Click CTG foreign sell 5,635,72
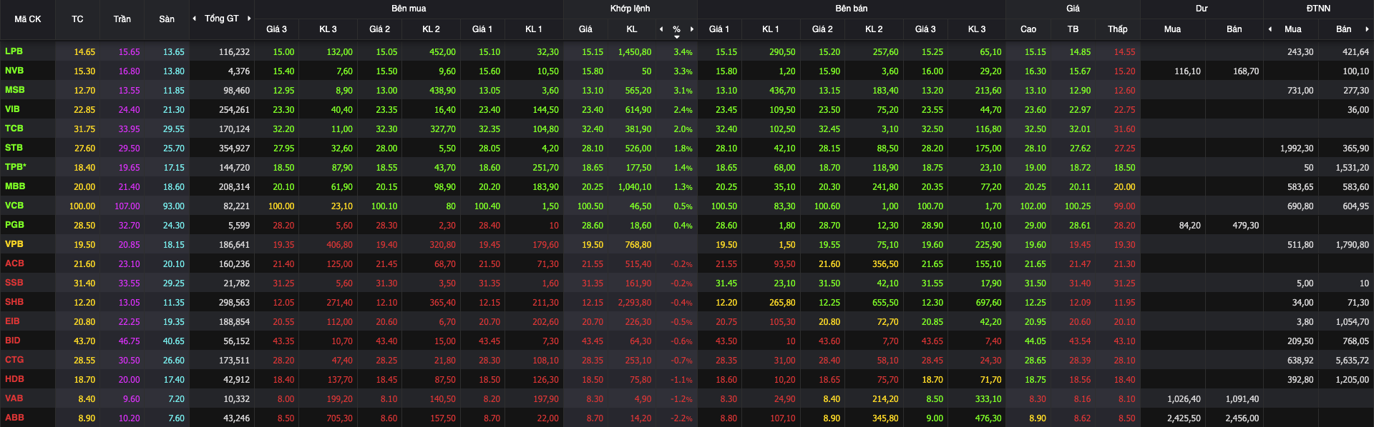 tap(1352, 361)
